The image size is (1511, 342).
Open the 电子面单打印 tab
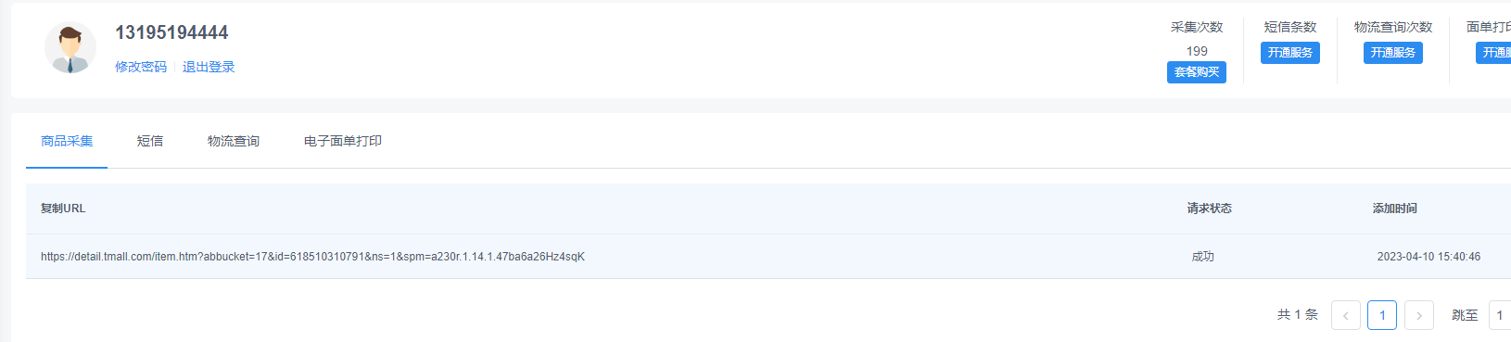(343, 141)
